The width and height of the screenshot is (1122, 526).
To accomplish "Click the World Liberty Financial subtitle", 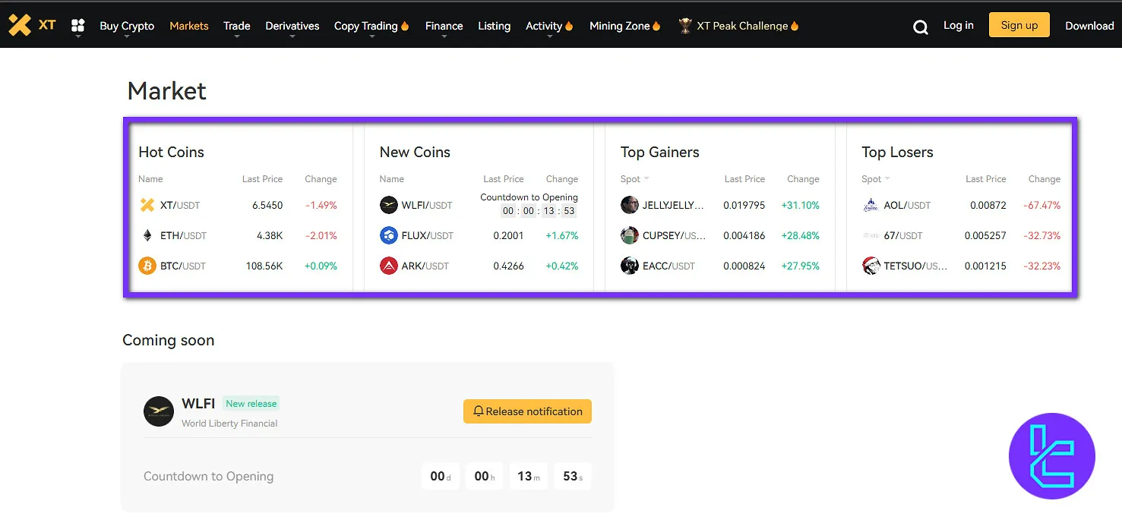I will (x=229, y=424).
